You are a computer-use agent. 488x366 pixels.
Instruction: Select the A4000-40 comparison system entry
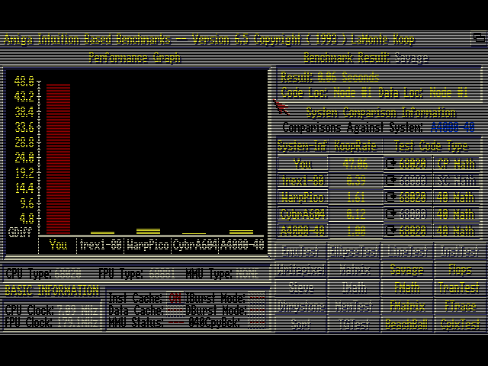tap(302, 231)
